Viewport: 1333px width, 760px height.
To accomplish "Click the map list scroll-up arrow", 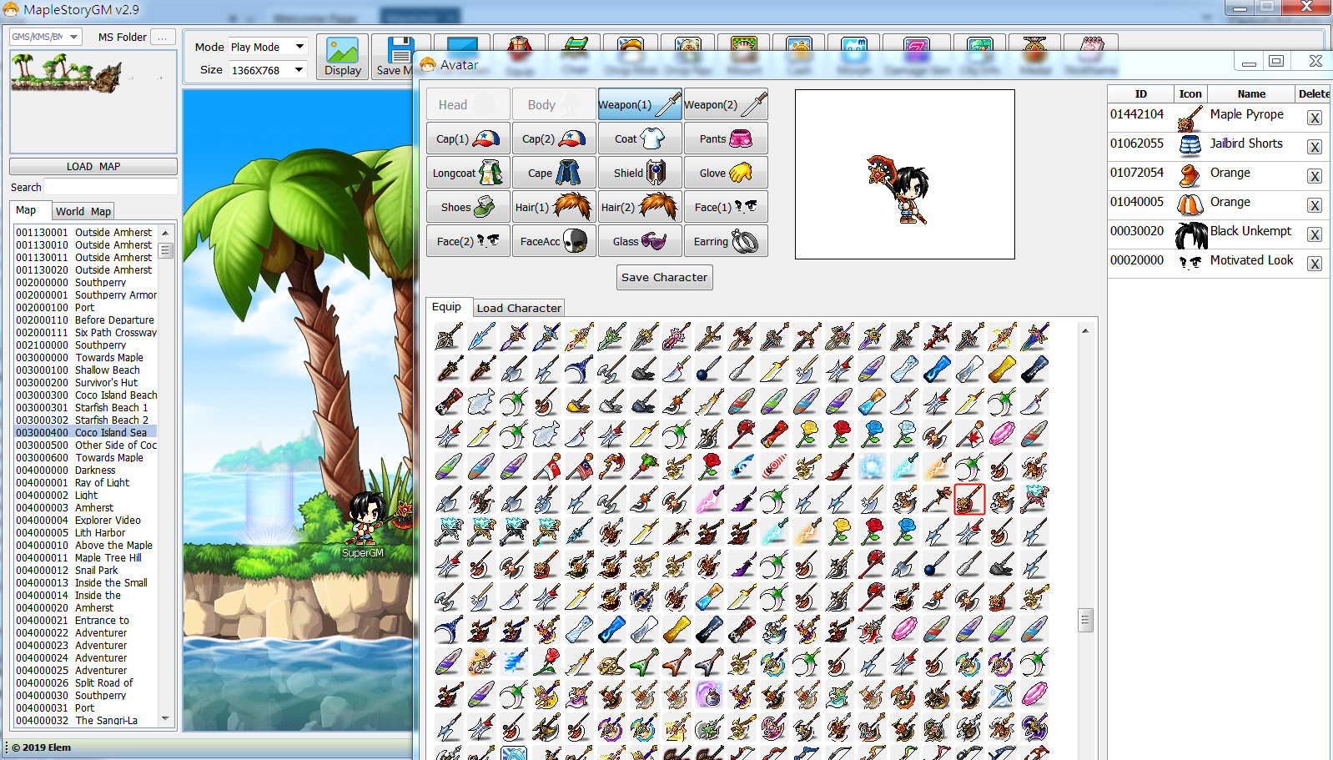I will [165, 233].
